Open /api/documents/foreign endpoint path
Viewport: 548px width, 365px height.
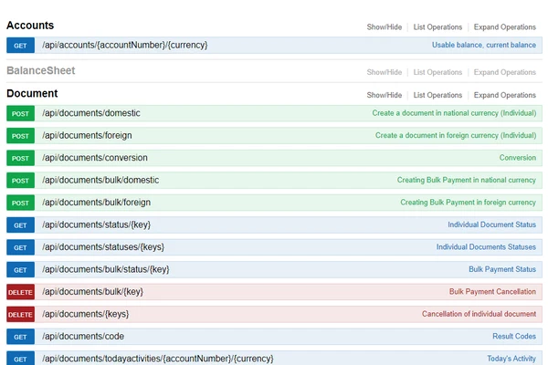tap(87, 136)
